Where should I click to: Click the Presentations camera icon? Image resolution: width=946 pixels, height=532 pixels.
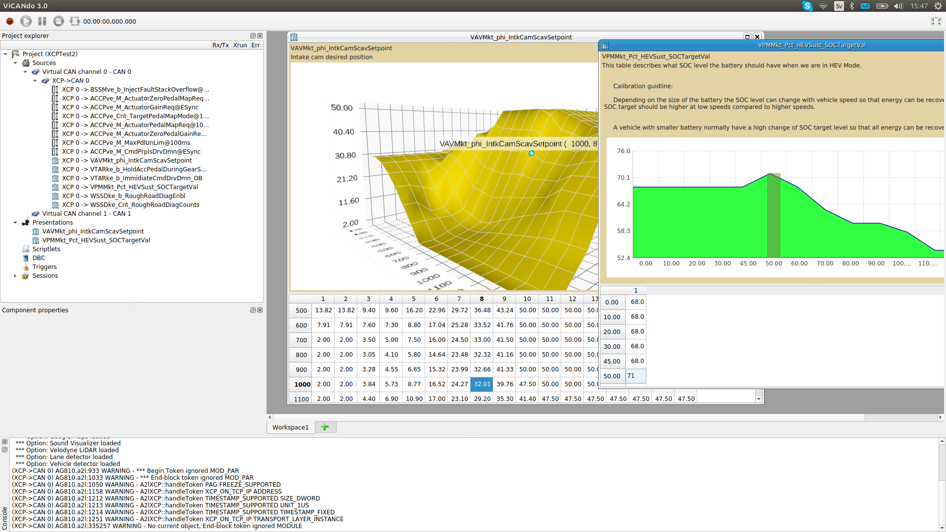point(26,223)
